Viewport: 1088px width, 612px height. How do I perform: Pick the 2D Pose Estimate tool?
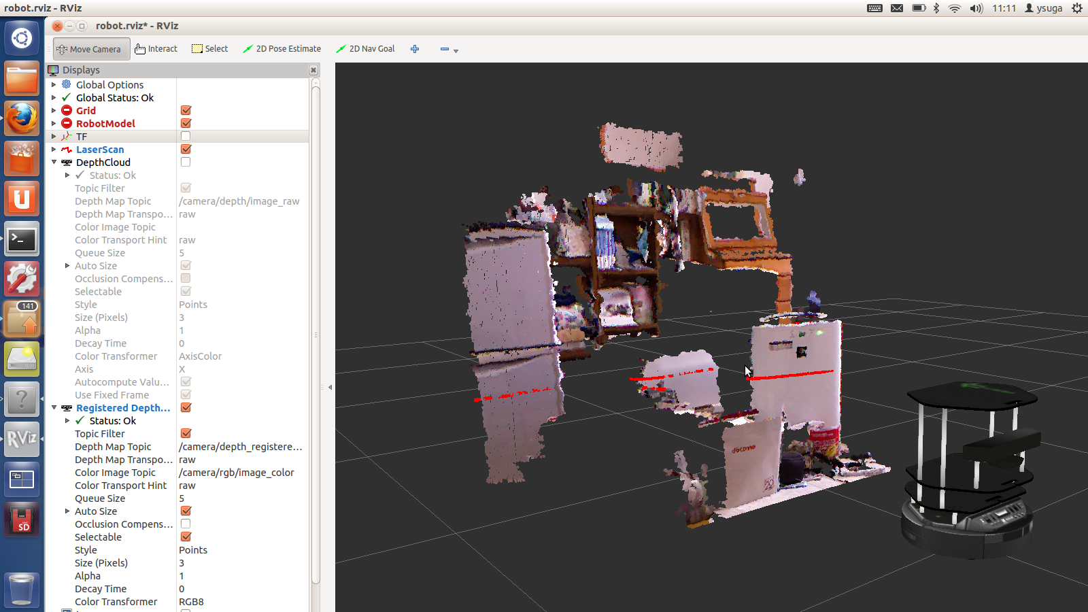pyautogui.click(x=282, y=49)
